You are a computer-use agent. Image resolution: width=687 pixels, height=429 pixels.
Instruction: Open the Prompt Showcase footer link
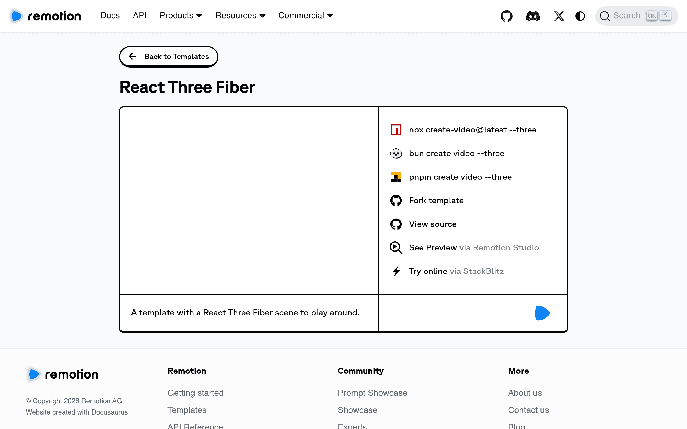point(372,393)
